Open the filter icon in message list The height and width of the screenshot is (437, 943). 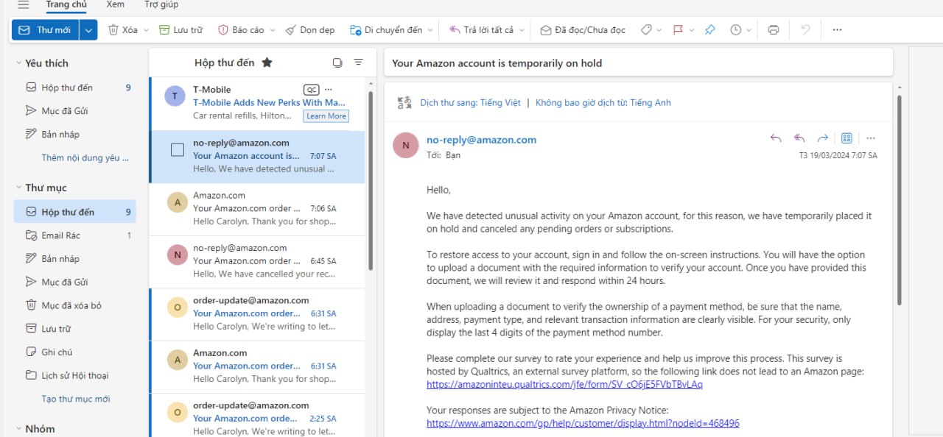point(358,63)
